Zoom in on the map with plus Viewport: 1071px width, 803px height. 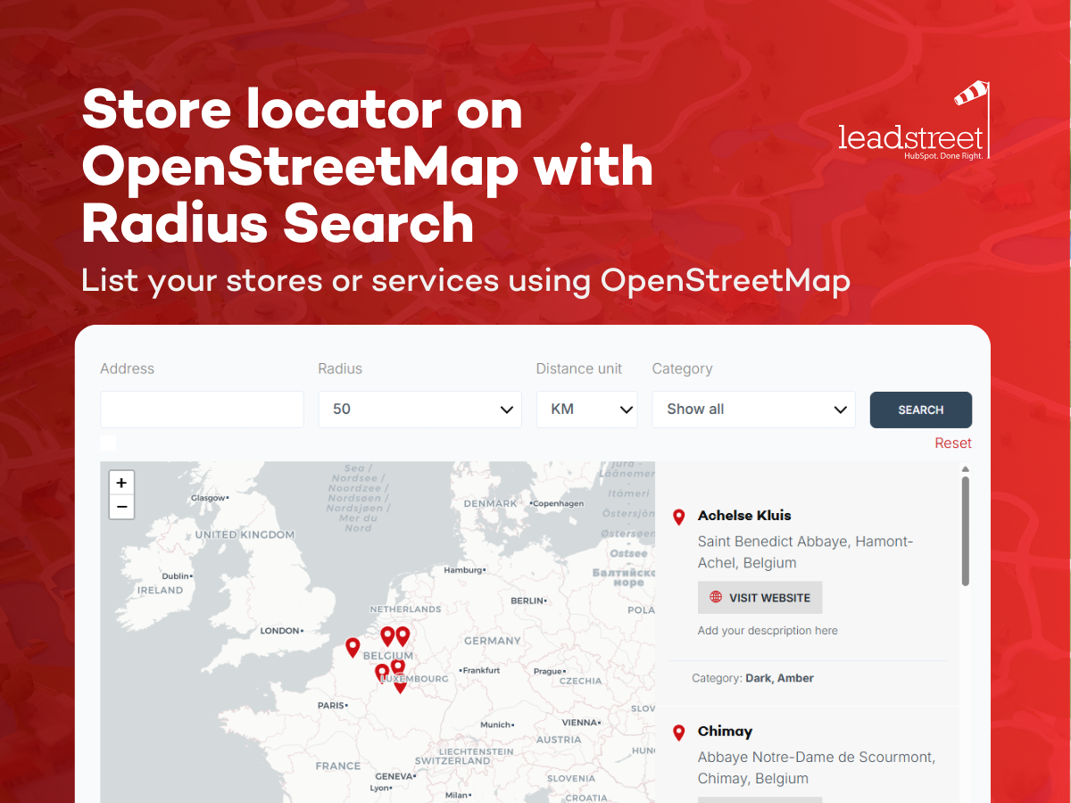121,483
